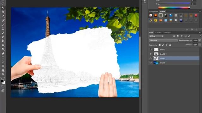Image resolution: width=202 pixels, height=113 pixels.
Task: Toggle lock all padlock icon
Action: coord(170,45)
